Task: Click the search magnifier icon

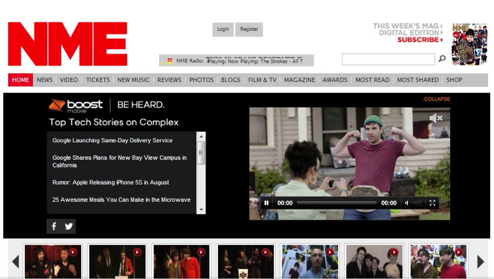Action: pyautogui.click(x=442, y=59)
